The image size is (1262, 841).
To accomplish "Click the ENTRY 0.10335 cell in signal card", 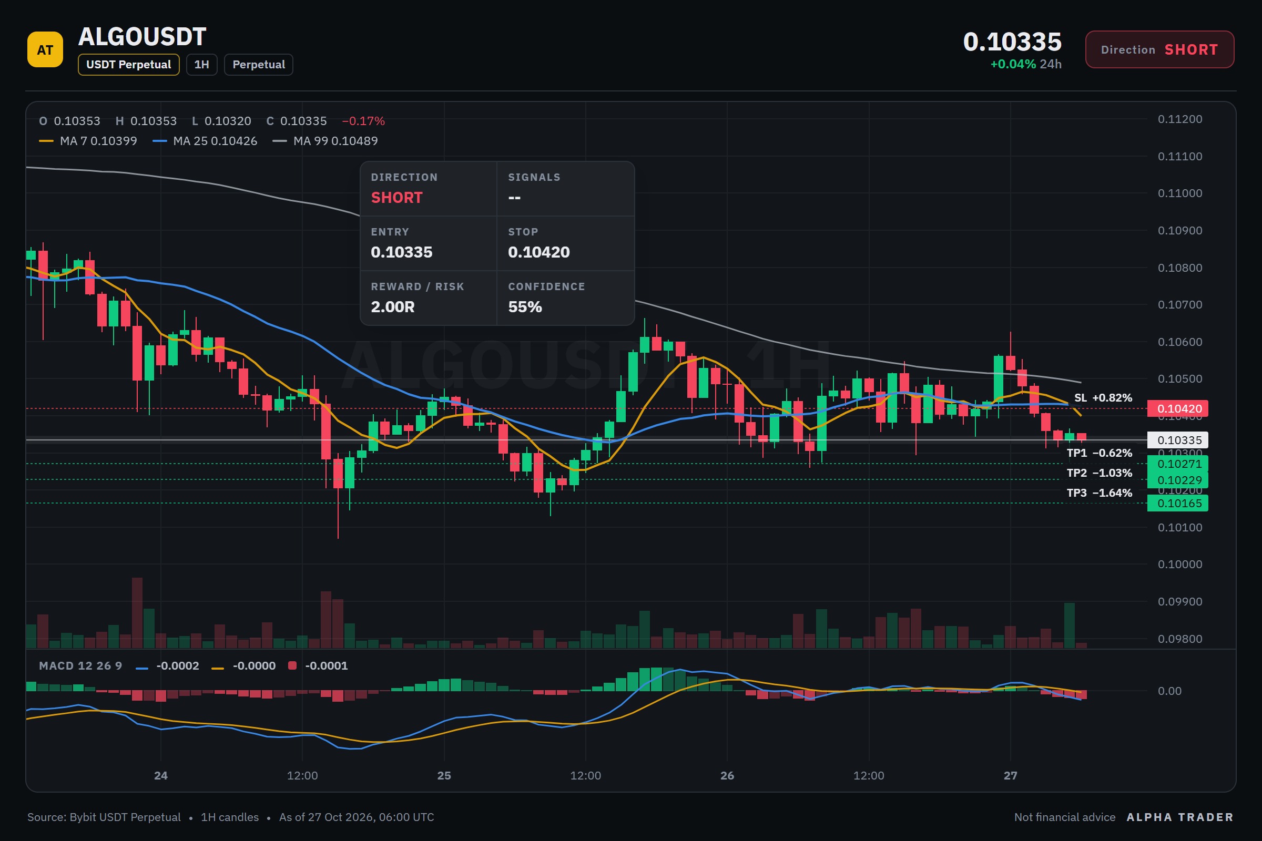I will pos(428,243).
